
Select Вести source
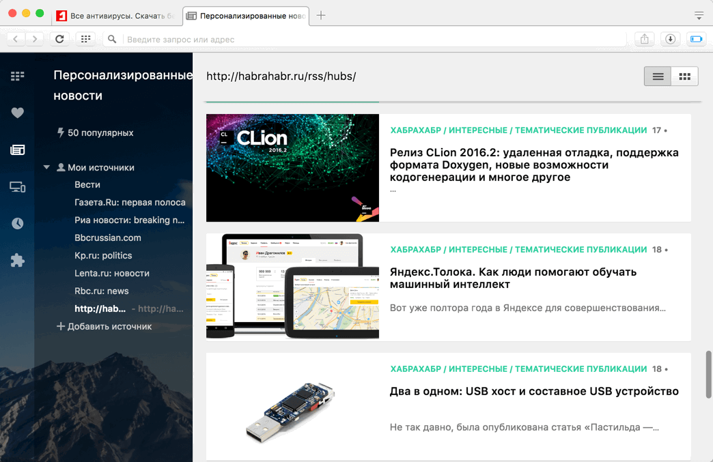(x=87, y=184)
